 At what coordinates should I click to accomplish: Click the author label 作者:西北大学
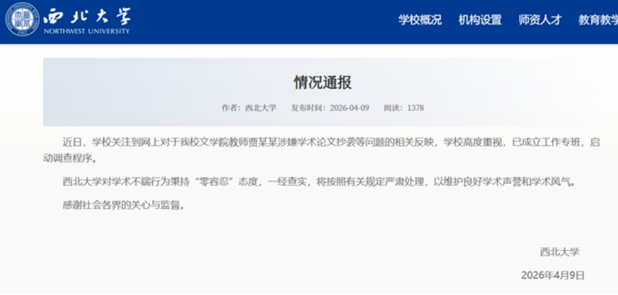click(249, 108)
